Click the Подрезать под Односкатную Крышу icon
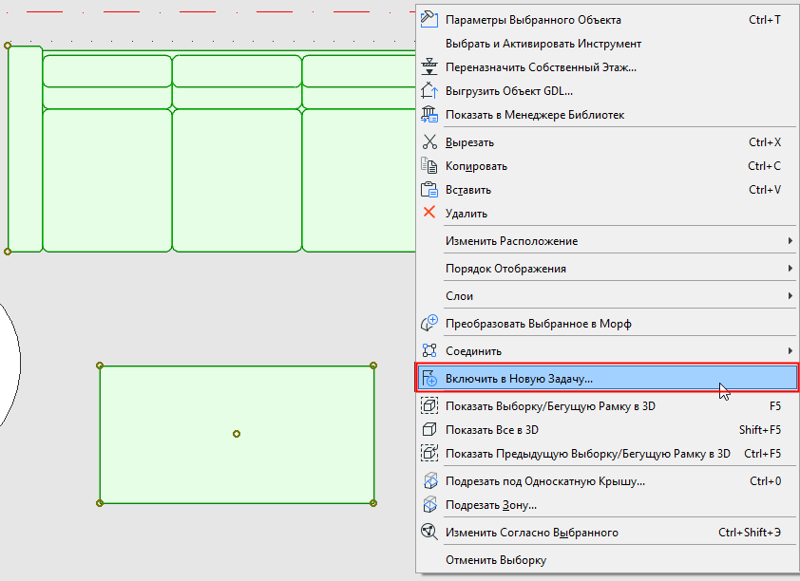 point(430,480)
